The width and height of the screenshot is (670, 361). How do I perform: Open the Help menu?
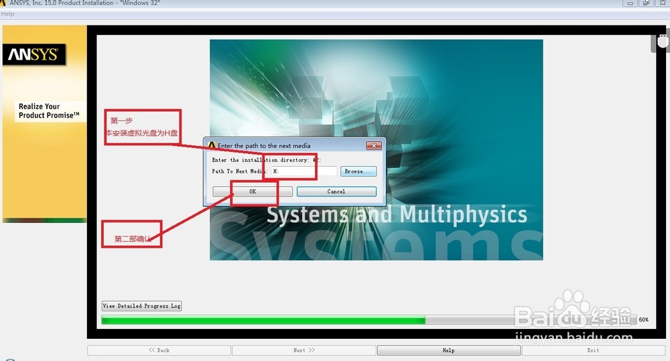tap(7, 13)
